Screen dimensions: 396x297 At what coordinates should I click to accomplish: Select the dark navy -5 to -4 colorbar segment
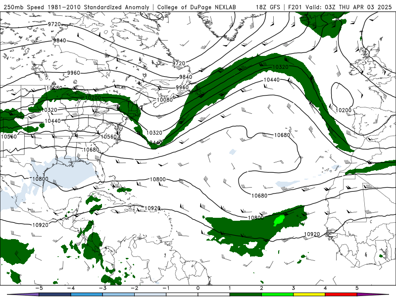(x=55, y=295)
